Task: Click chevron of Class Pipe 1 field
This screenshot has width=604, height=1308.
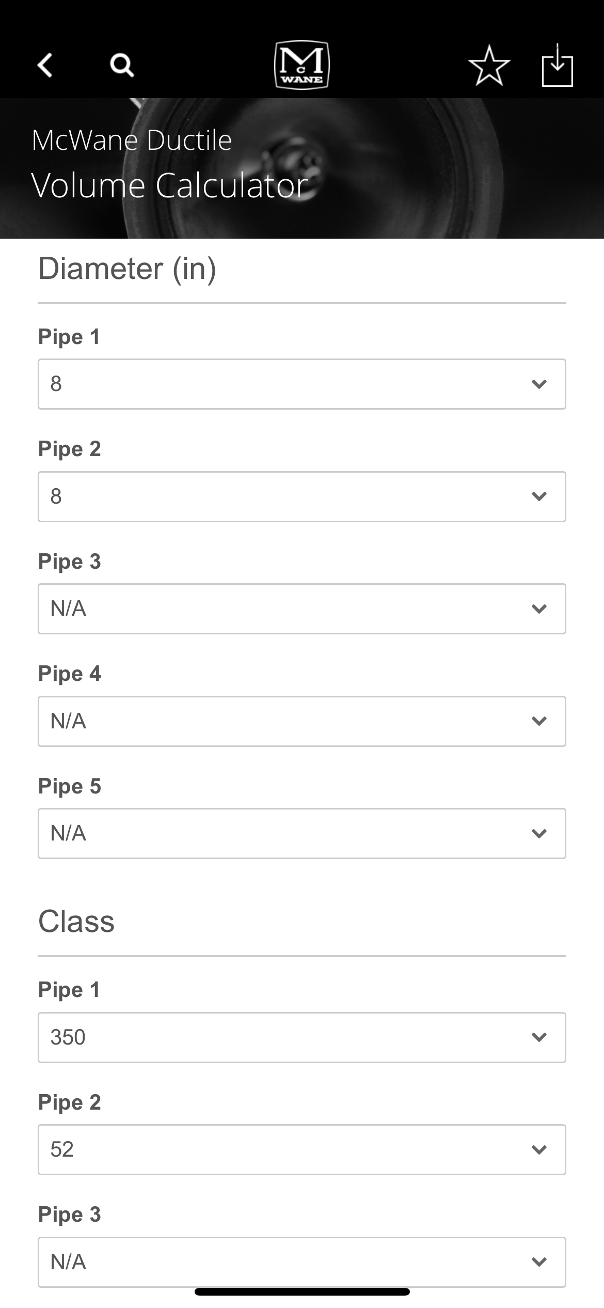Action: coord(539,1037)
